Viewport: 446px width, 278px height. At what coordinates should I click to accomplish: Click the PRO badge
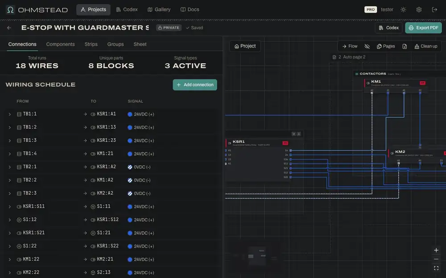pos(370,10)
